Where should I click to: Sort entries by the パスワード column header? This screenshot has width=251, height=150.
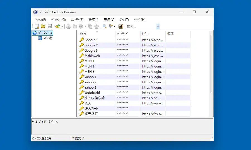coord(128,34)
